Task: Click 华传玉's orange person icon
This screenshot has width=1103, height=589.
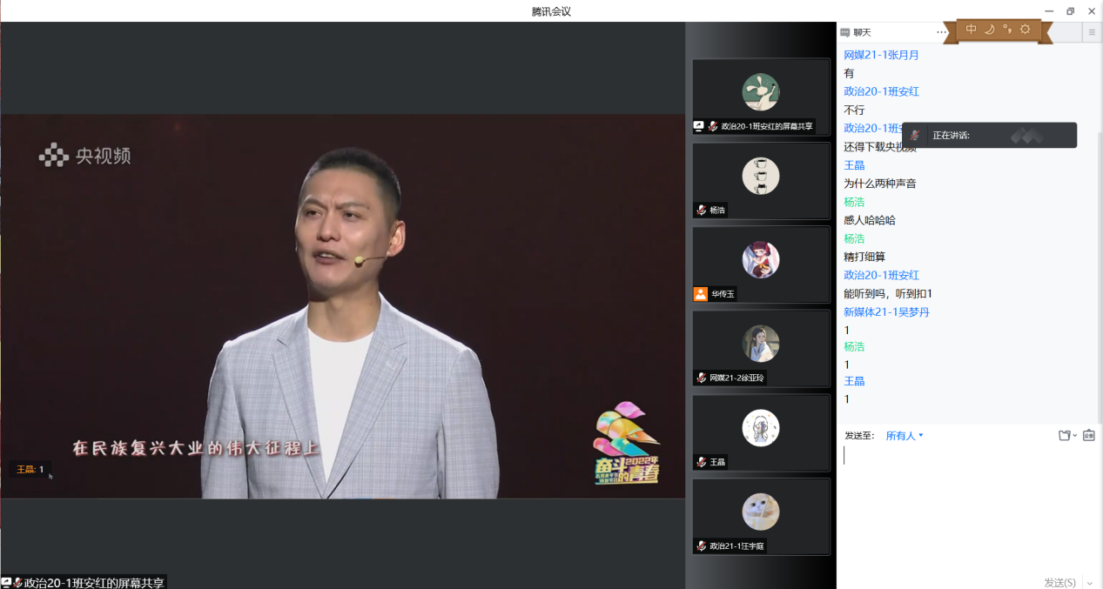Action: point(701,294)
